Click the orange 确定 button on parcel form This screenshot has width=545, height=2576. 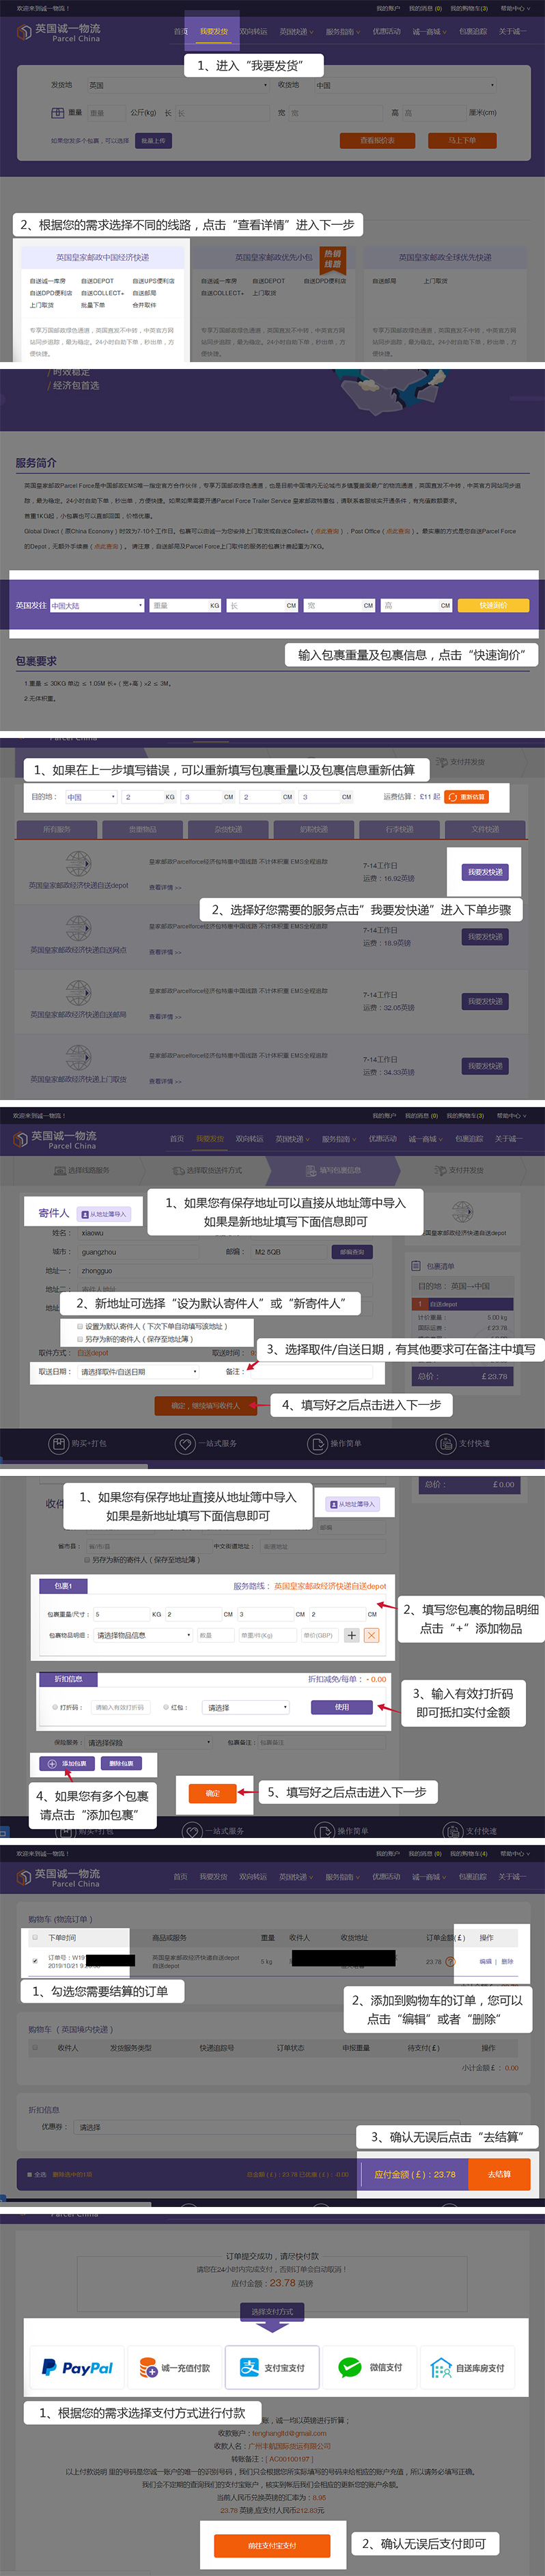(x=212, y=1793)
